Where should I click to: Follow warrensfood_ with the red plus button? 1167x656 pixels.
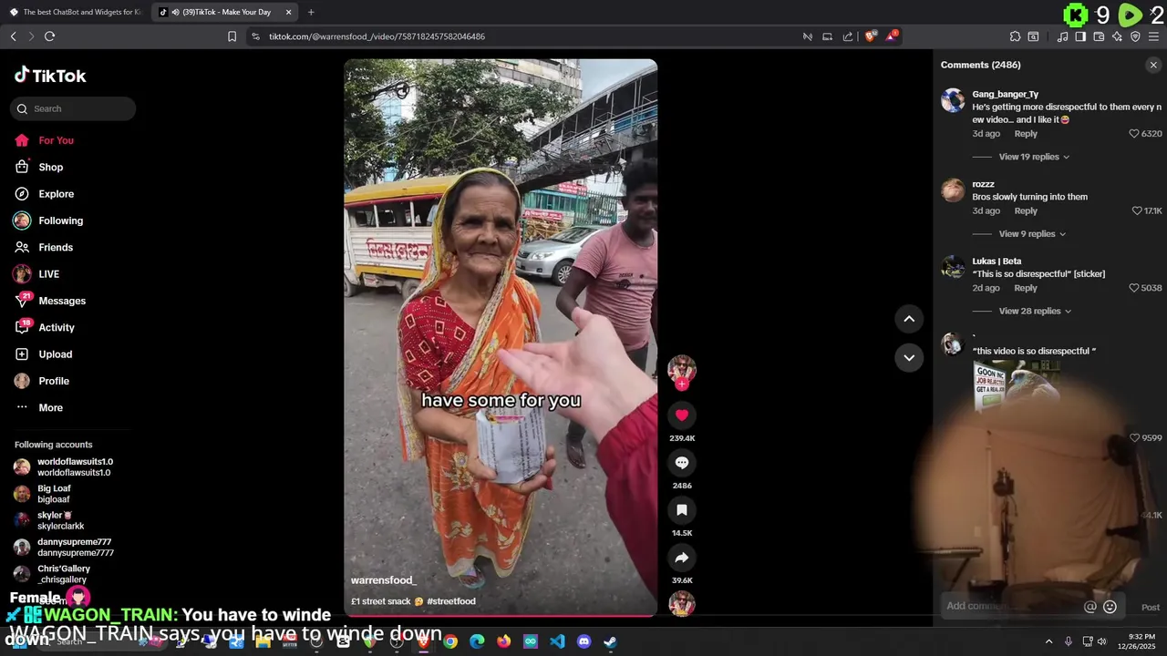681,384
